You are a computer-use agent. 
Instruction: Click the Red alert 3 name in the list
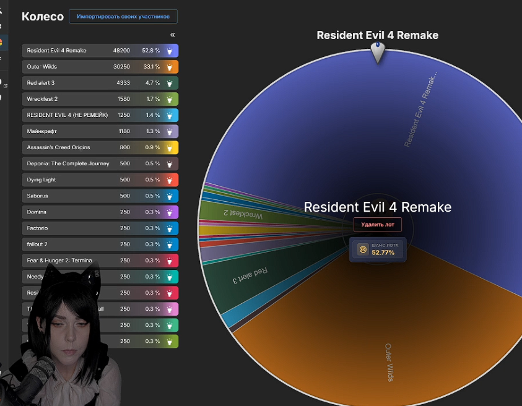(x=41, y=83)
